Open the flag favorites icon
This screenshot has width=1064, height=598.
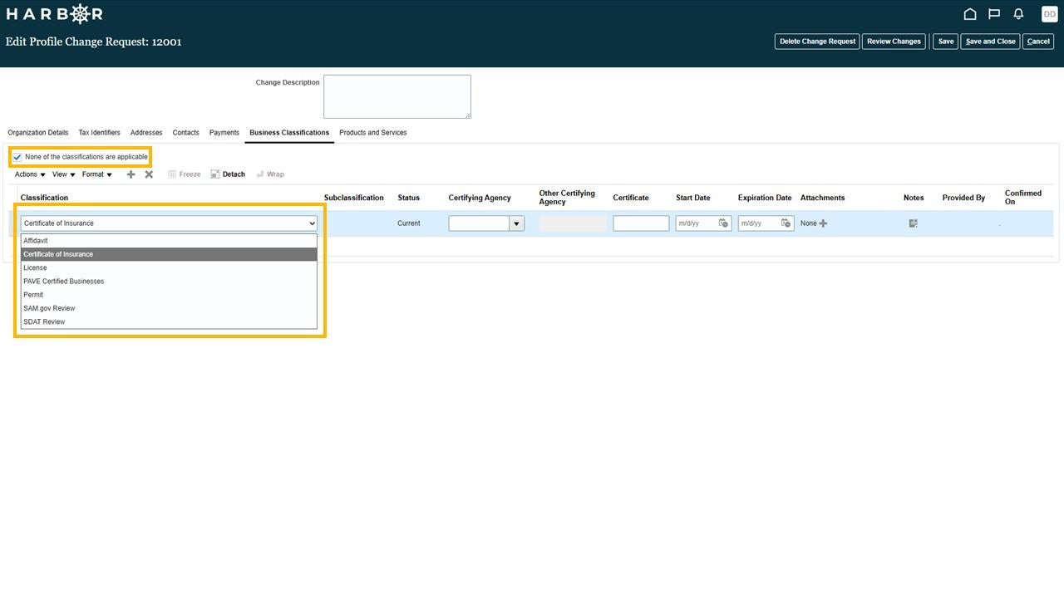(x=994, y=14)
